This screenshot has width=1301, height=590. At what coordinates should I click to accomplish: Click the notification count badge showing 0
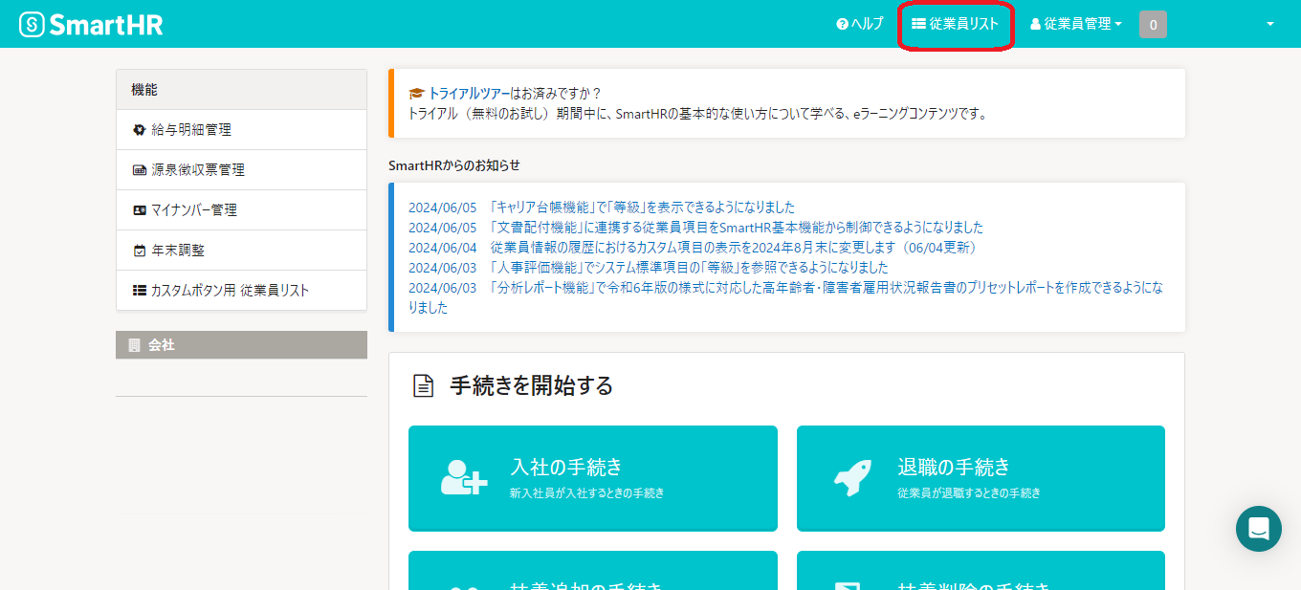click(1153, 25)
